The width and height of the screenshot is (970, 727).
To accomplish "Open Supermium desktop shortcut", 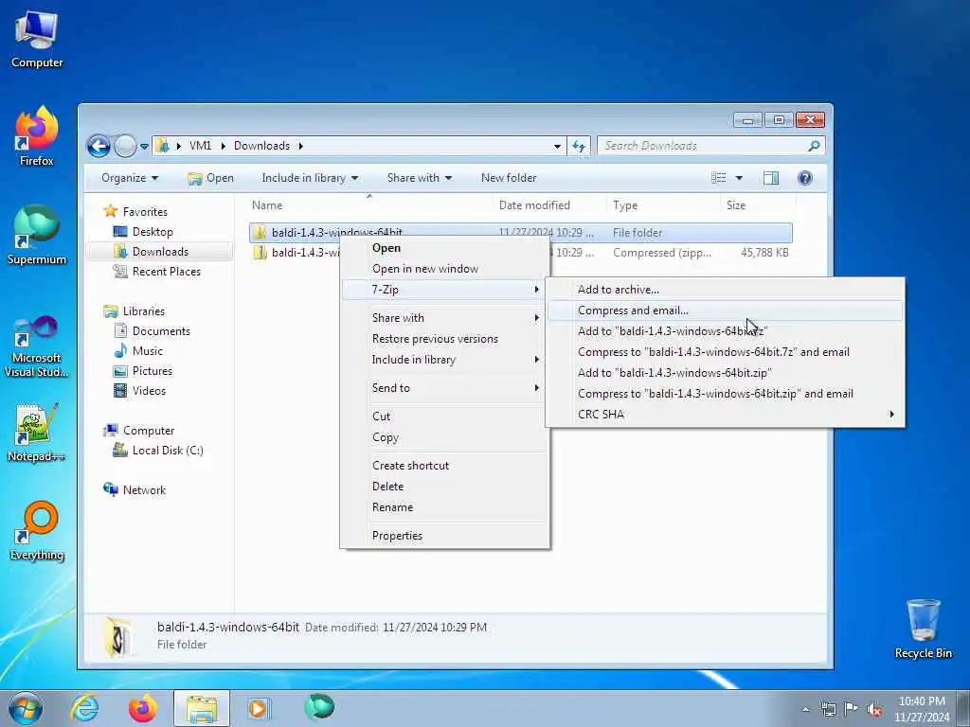I will click(x=37, y=236).
